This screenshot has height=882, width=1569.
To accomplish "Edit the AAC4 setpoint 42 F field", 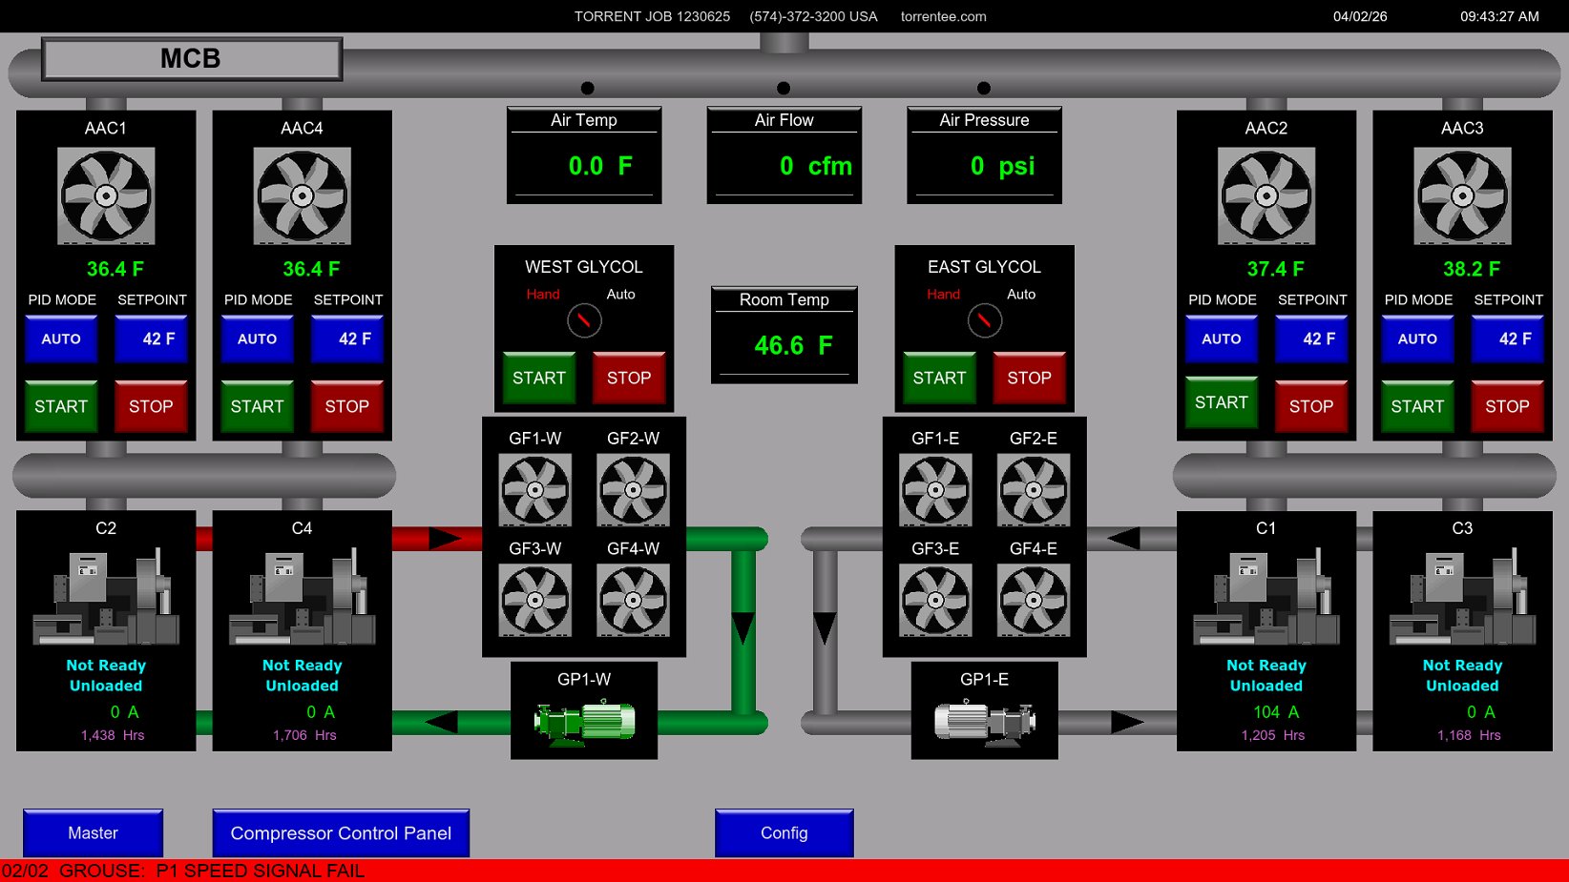I will tap(347, 338).
